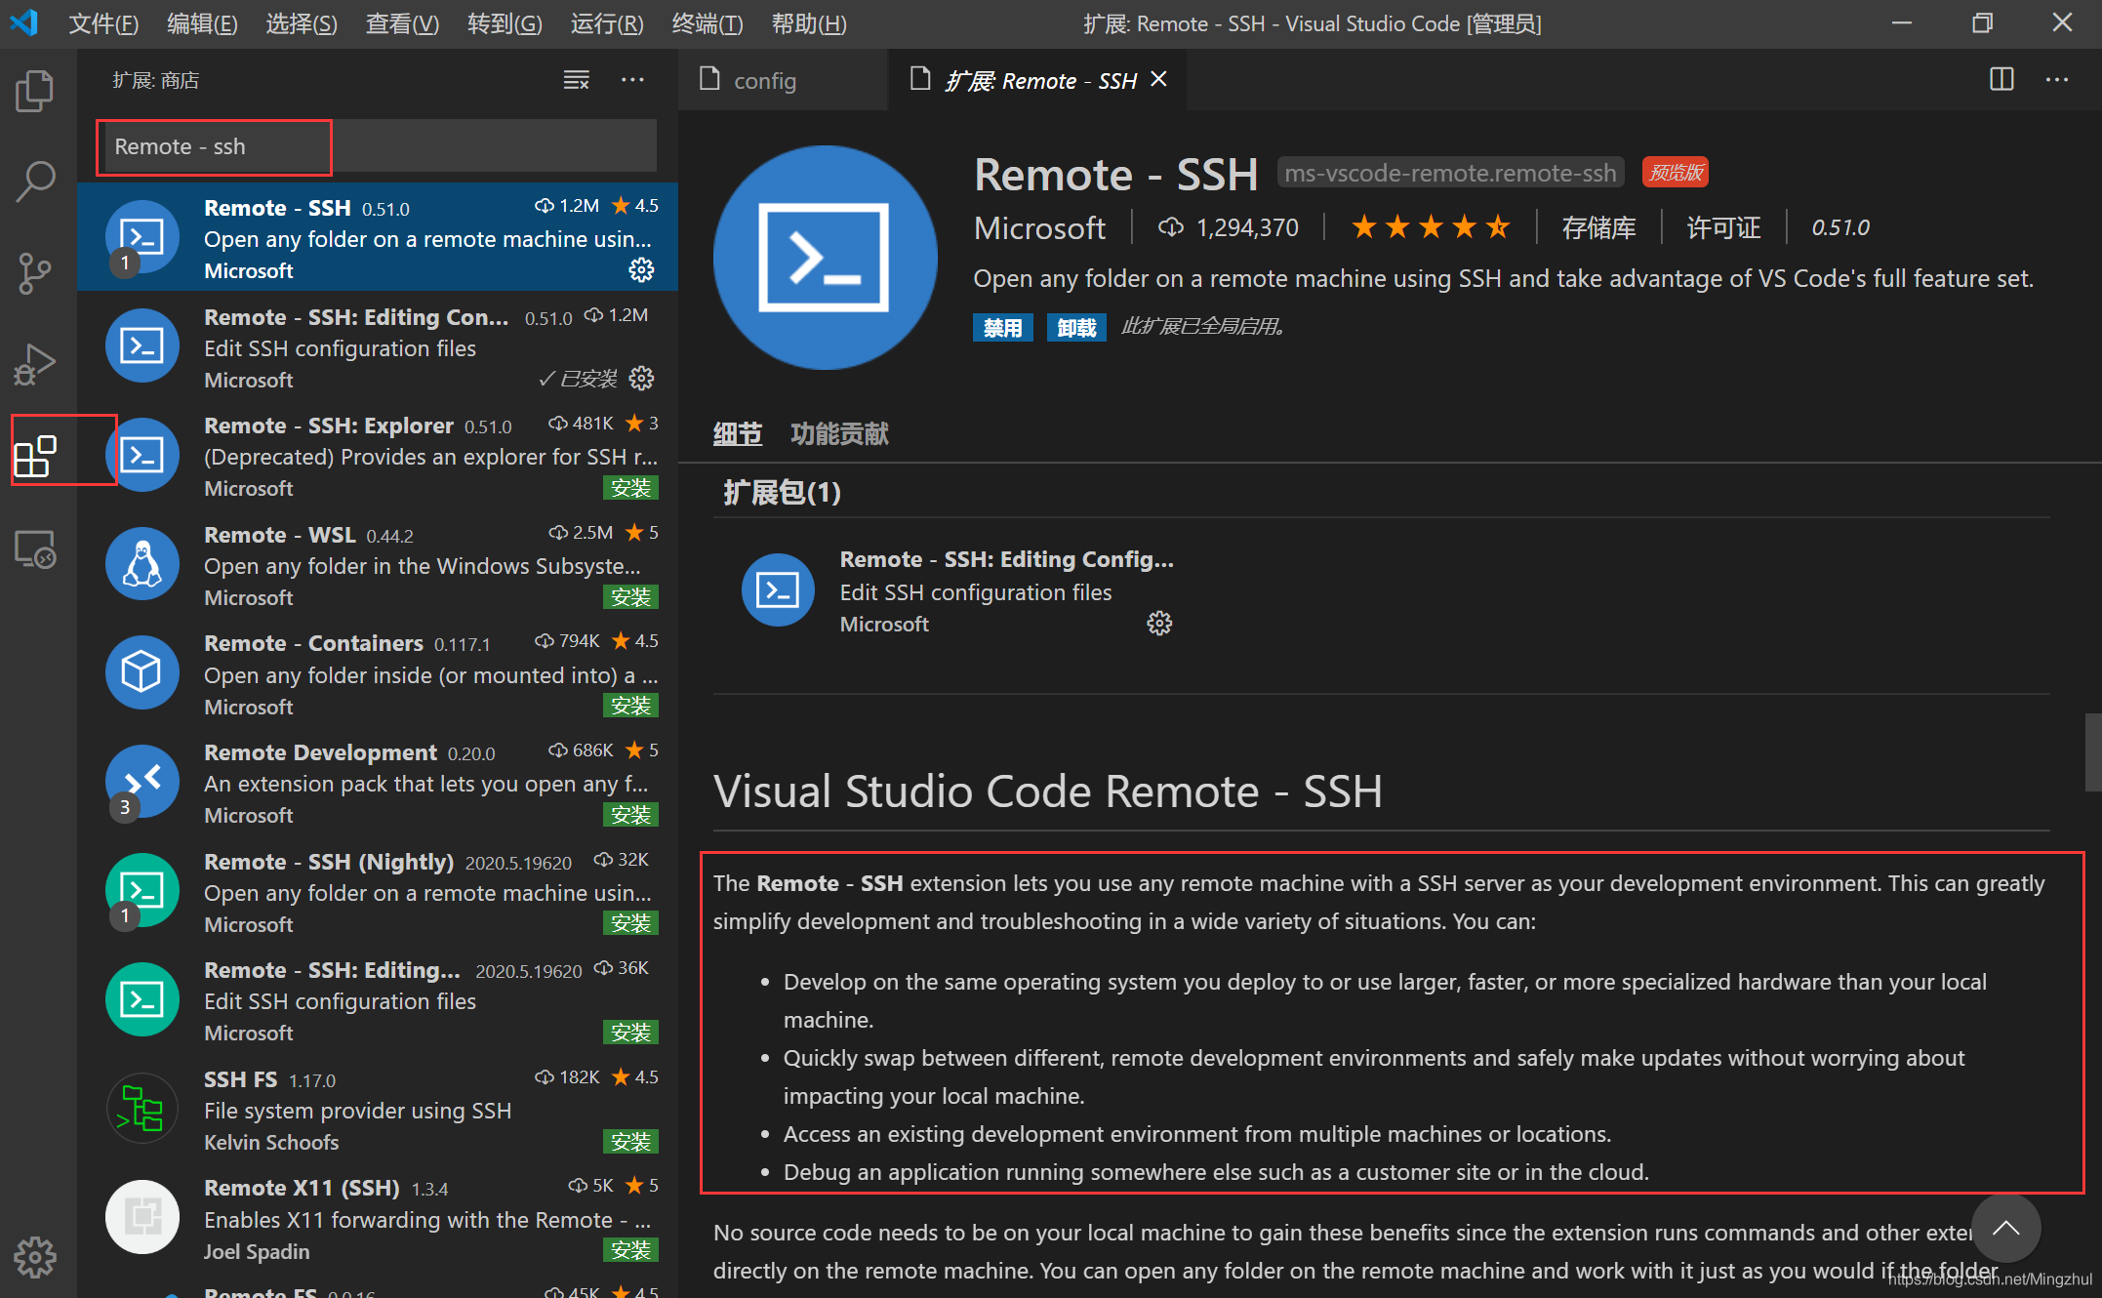Open the 许可证 license link

[1723, 227]
